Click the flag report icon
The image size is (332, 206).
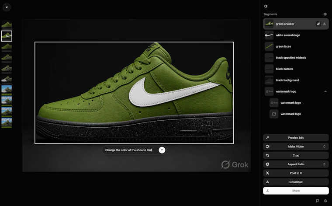coord(318,201)
